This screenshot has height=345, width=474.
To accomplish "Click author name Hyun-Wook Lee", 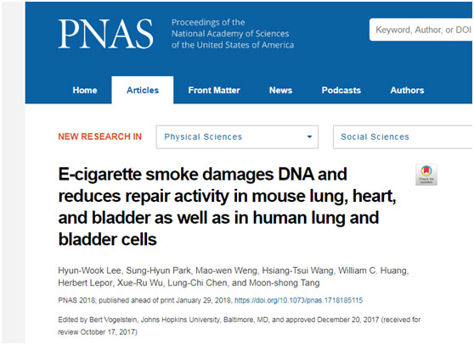I will pyautogui.click(x=90, y=270).
